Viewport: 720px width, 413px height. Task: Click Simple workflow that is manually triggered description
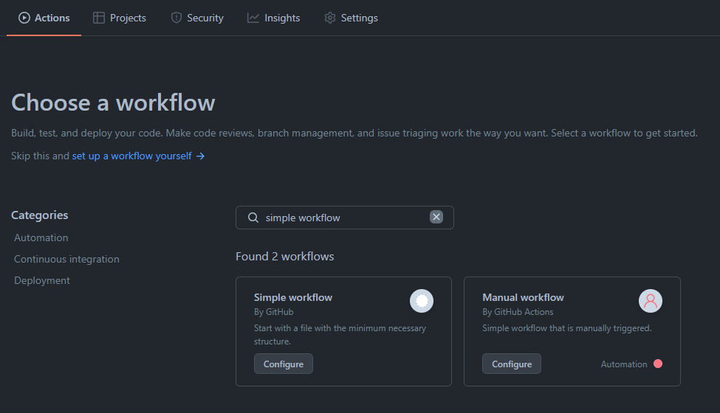point(567,328)
